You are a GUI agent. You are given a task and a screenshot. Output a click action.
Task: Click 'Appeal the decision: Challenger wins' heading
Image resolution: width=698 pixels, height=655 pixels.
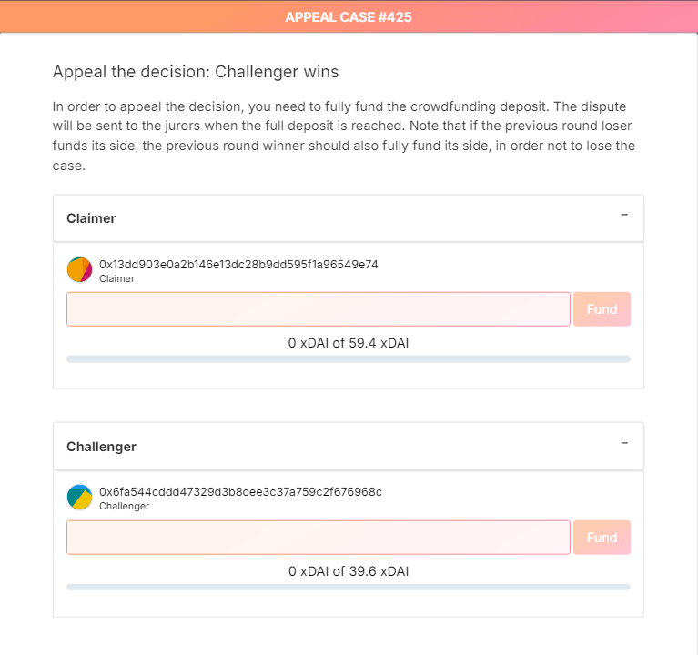point(196,72)
